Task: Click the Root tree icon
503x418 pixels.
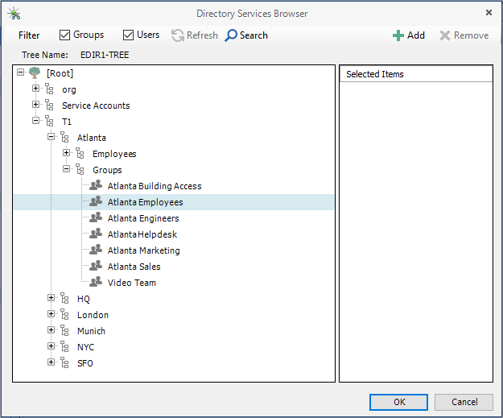Action: [35, 73]
